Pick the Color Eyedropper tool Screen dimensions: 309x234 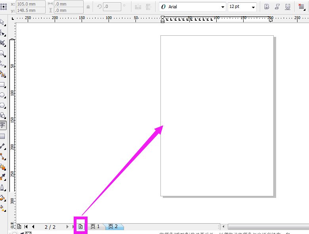pos(2,176)
